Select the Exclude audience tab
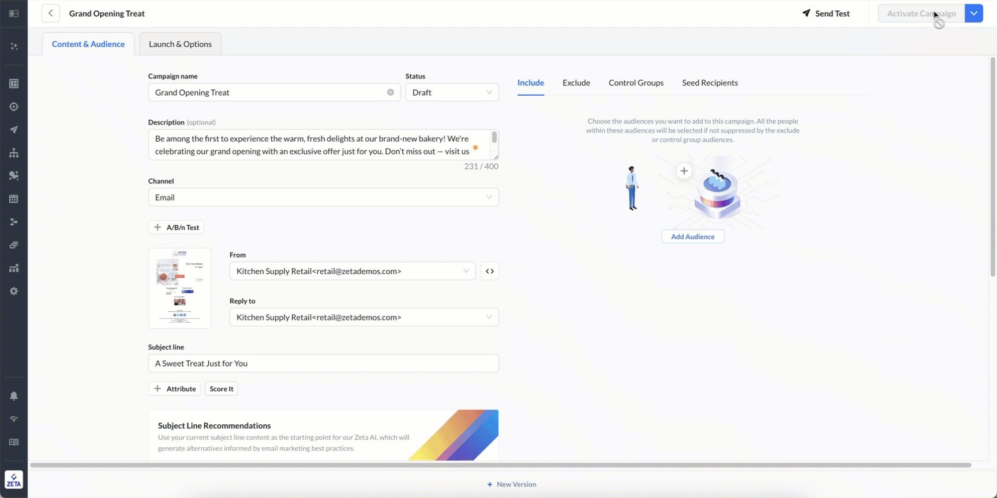997x498 pixels. coord(576,83)
